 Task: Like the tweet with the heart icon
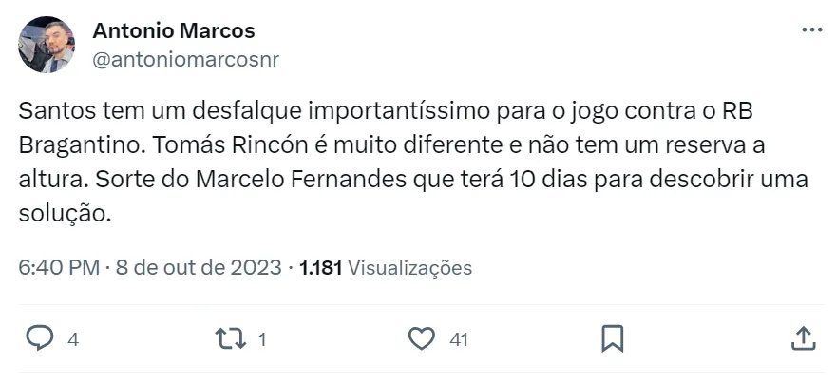coord(421,337)
